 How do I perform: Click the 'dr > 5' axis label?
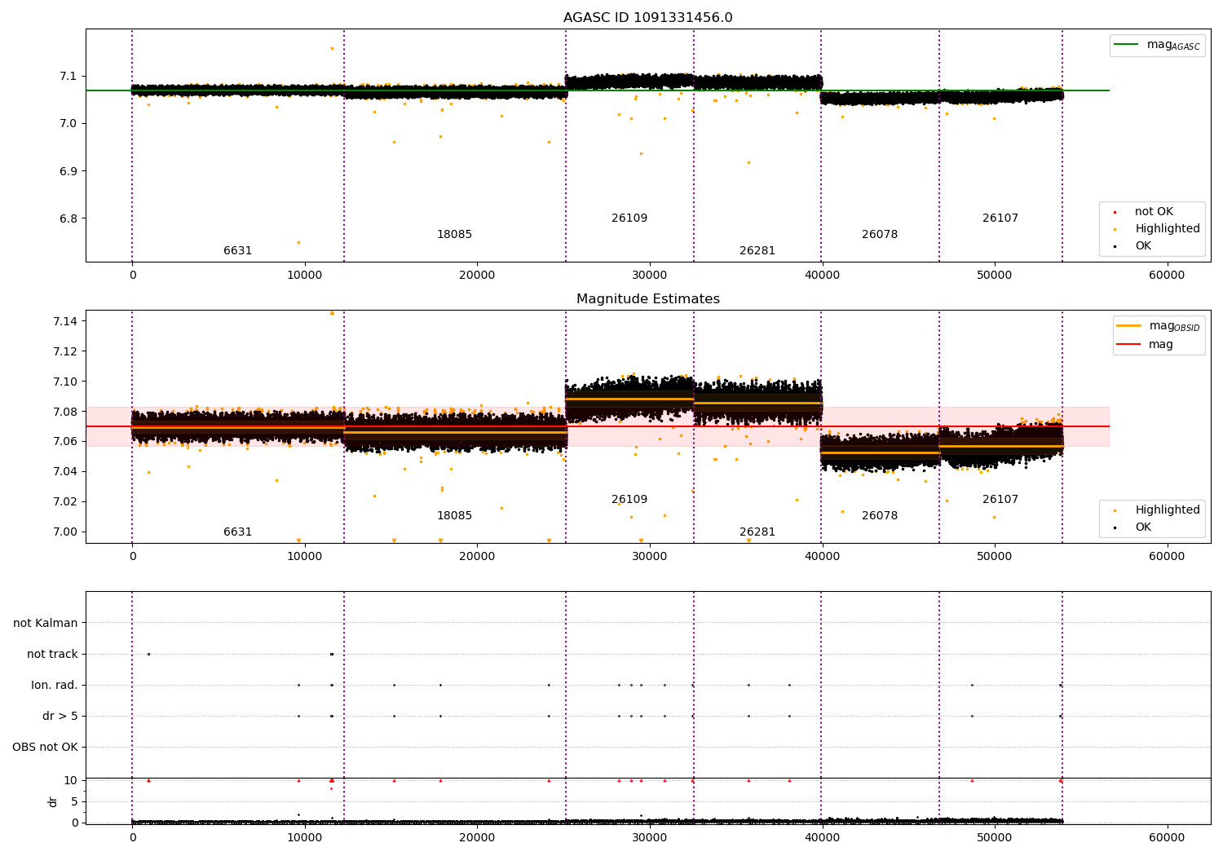click(60, 717)
